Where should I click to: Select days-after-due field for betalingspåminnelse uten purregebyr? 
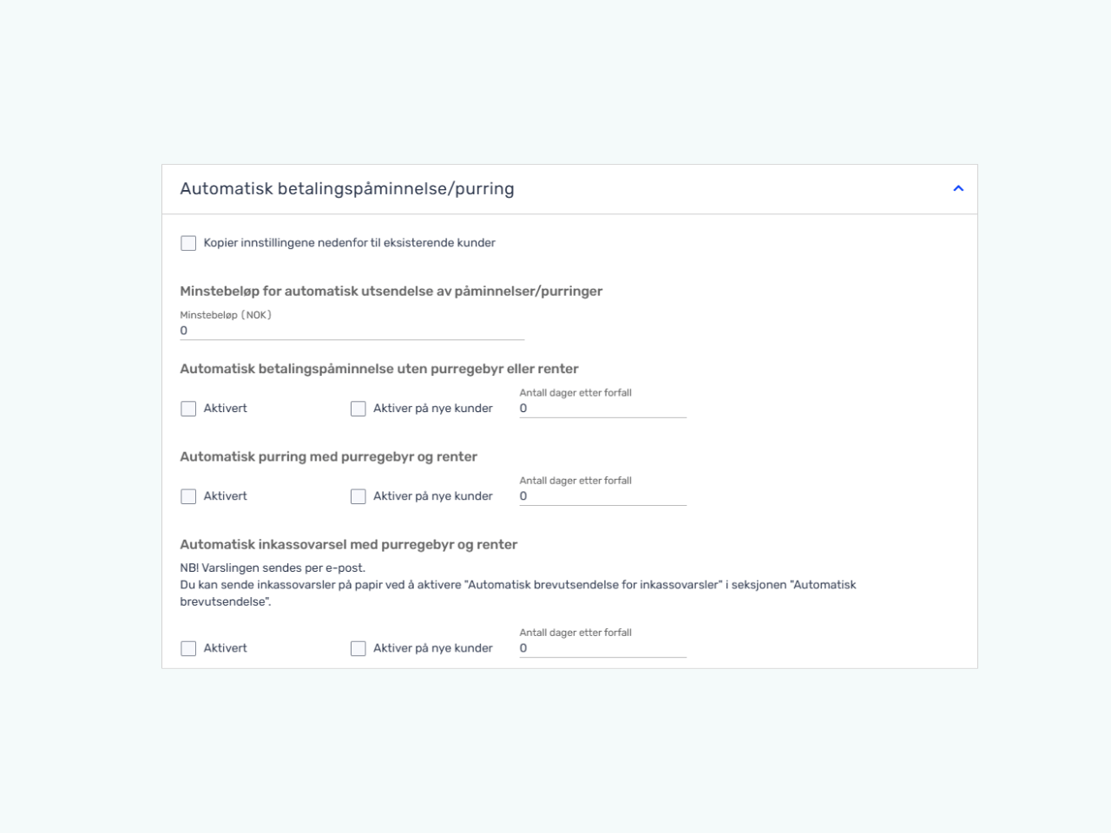pyautogui.click(x=602, y=409)
